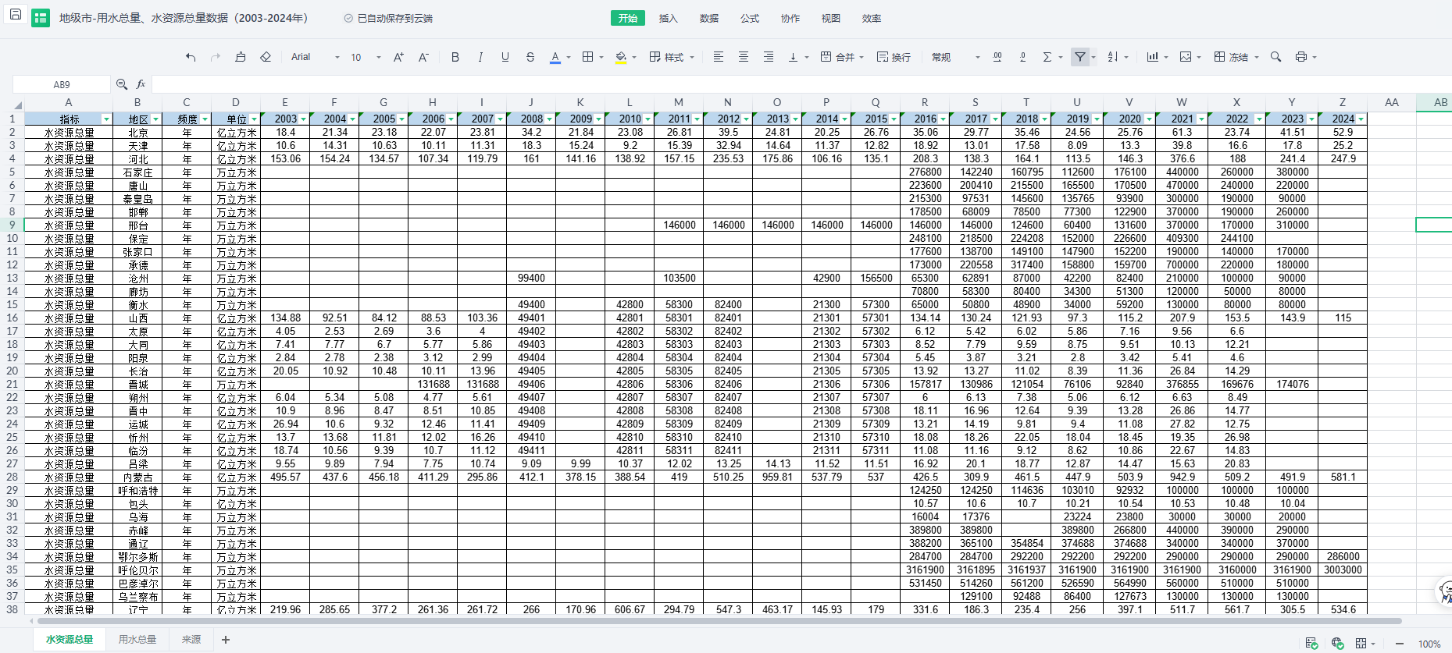Print the spreadsheet
The image size is (1452, 653).
point(1300,57)
